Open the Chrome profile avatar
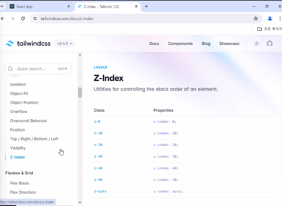This screenshot has width=282, height=206. click(270, 18)
